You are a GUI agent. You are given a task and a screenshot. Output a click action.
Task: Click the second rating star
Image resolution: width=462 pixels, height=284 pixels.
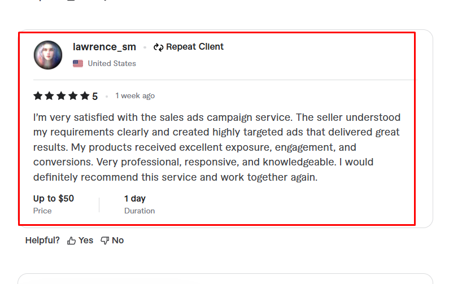tap(50, 96)
